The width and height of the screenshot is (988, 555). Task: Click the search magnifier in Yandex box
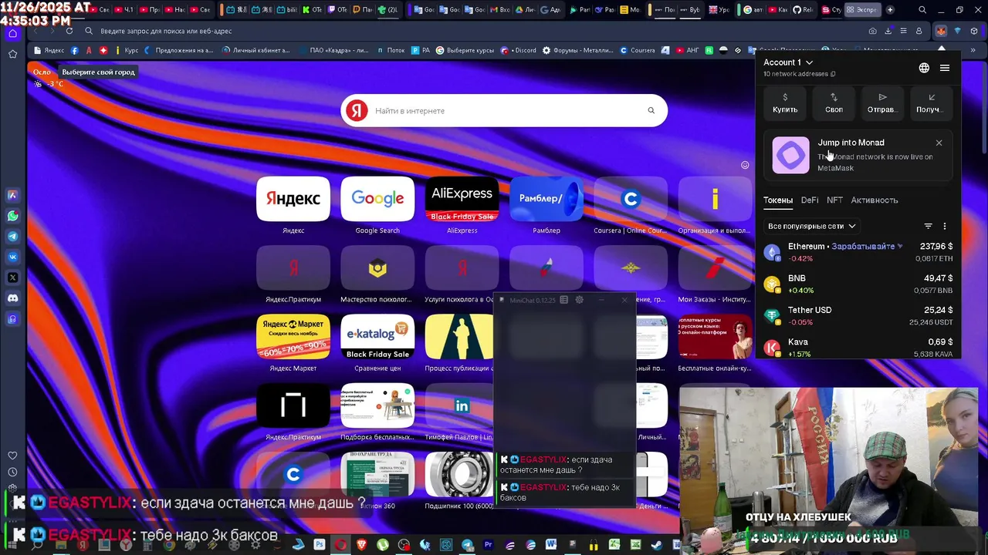pyautogui.click(x=651, y=111)
